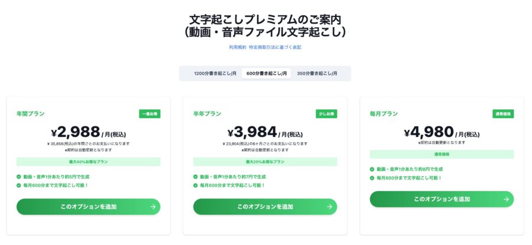Click the arrow icon on 半年プラン button
The image size is (532, 245).
(330, 207)
